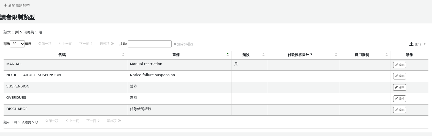Image resolution: width=432 pixels, height=136 pixels.
Task: Open the 顯示 20 items-per-page dropdown
Action: 17,44
